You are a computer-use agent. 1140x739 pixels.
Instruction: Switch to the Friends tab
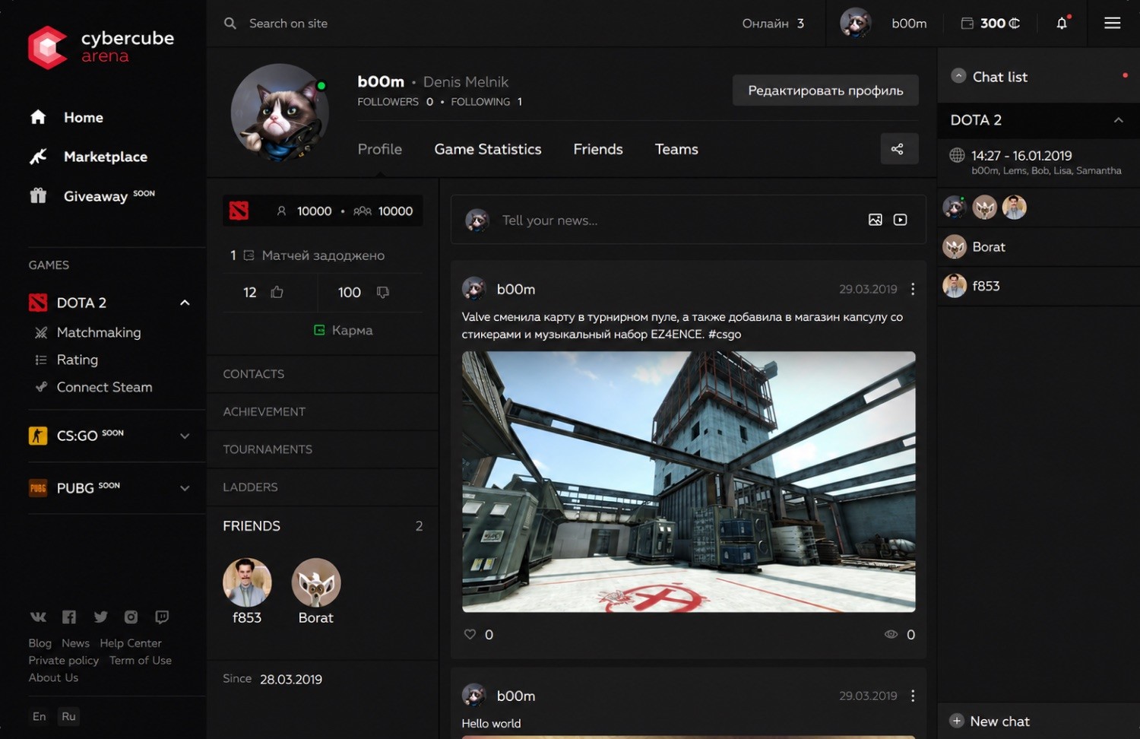point(598,149)
